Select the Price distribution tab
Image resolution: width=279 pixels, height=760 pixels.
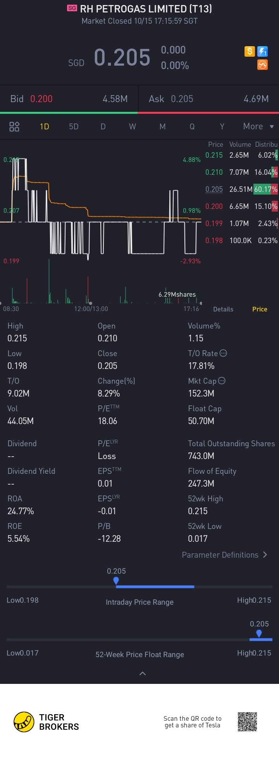coord(260,309)
